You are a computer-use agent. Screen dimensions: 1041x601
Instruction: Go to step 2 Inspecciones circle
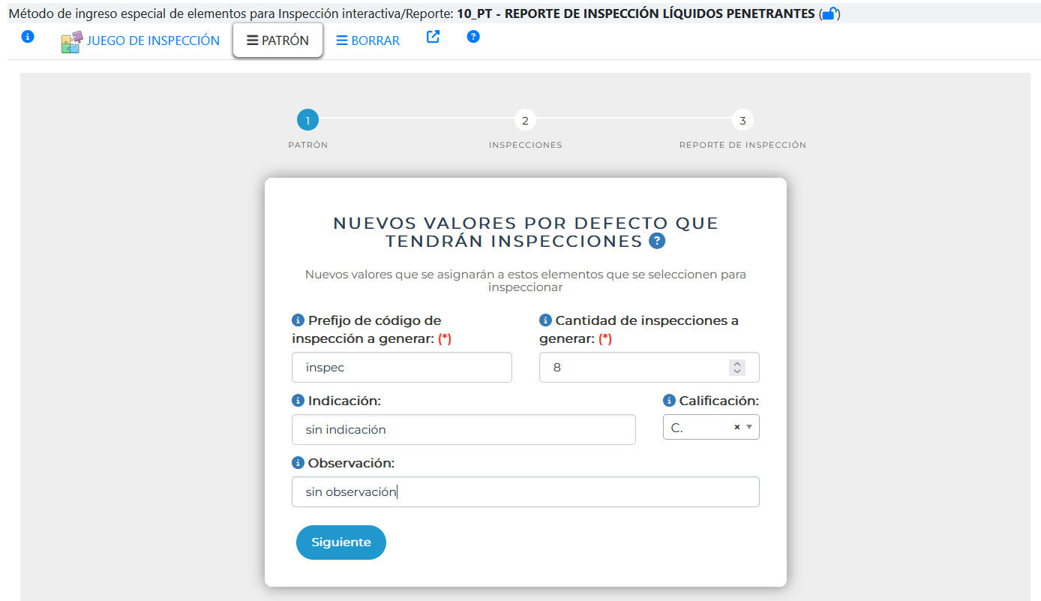[x=525, y=120]
